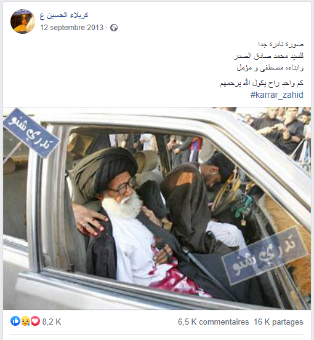Click the crying sad reaction icon
314x340 pixels.
[25, 321]
